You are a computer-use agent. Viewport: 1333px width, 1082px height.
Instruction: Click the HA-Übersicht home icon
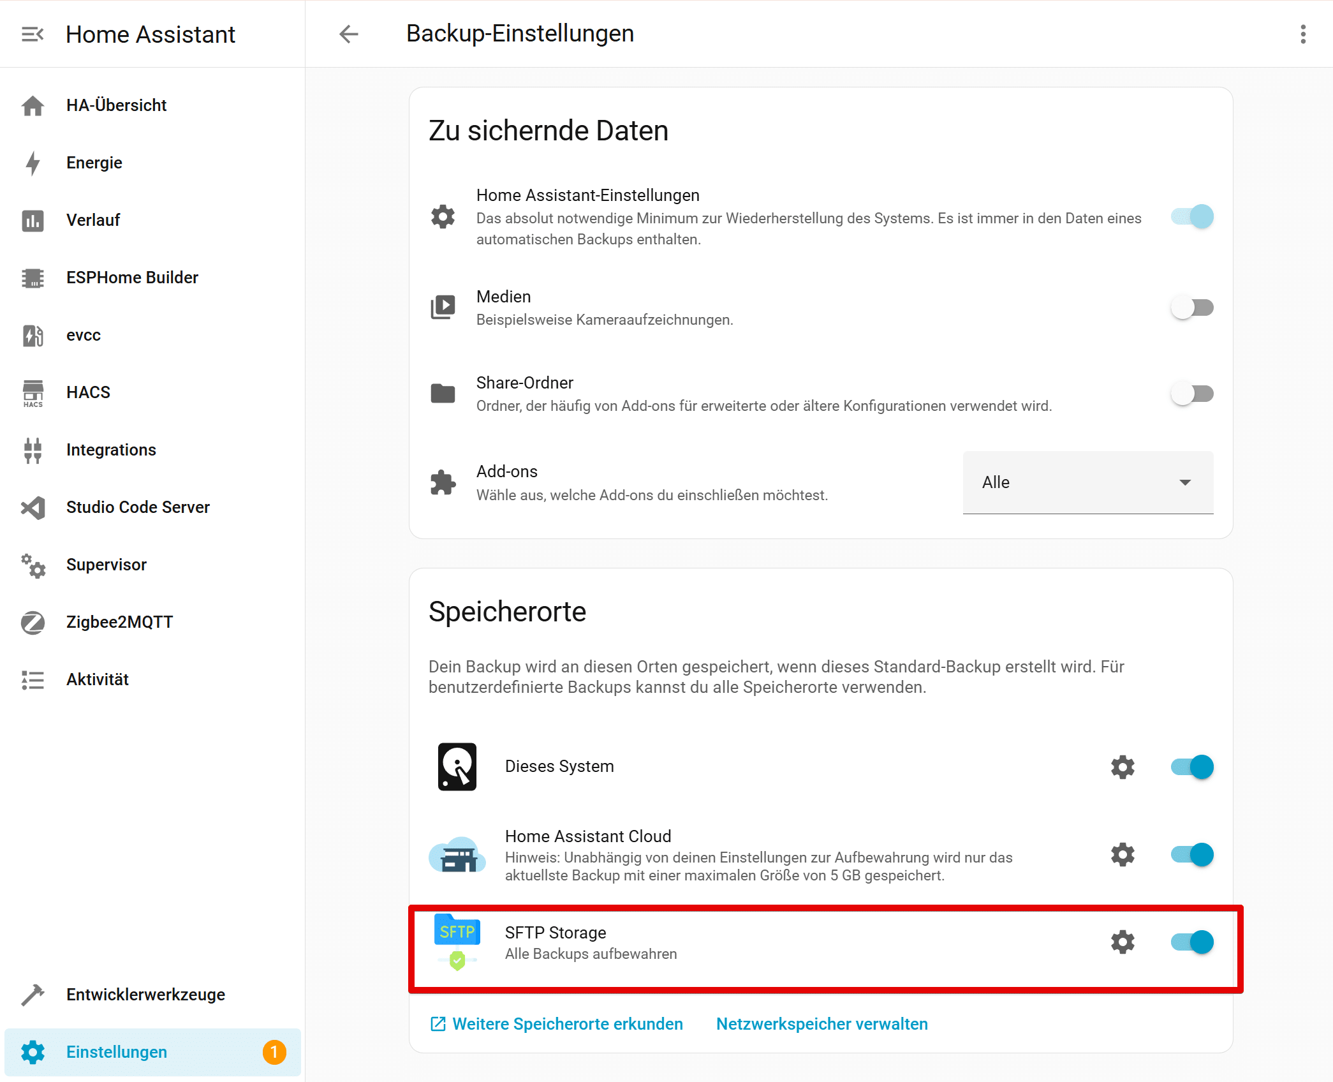(33, 105)
